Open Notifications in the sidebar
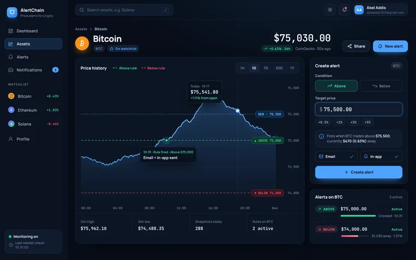 (33, 70)
